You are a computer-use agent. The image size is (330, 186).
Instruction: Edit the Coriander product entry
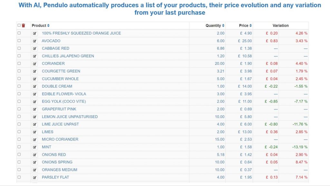point(35,64)
